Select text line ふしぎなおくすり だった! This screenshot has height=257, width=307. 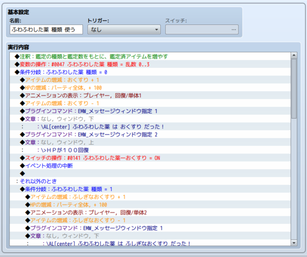(x=150, y=243)
